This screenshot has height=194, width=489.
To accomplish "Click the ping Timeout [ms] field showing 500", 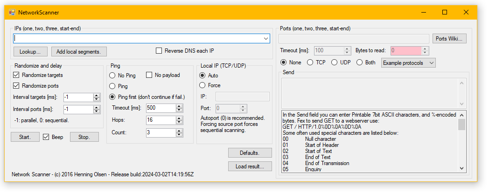I will [161, 108].
